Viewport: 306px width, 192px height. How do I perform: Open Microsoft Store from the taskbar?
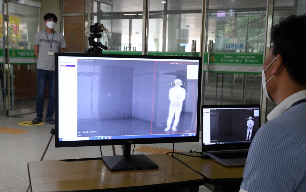102,138
